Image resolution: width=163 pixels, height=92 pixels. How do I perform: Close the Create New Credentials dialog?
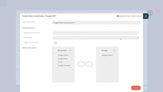[146, 16]
